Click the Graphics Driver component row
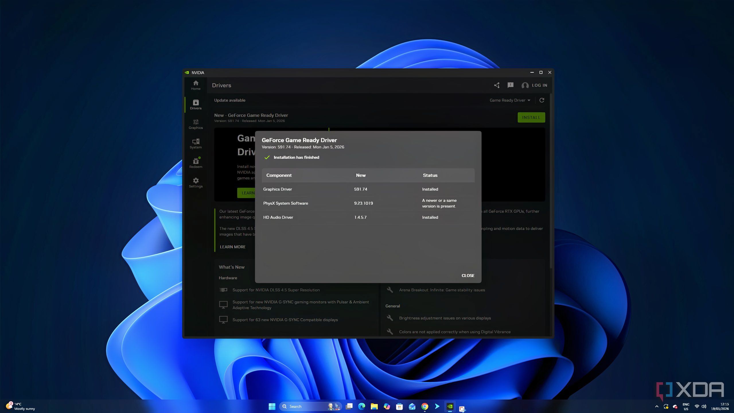 click(x=368, y=189)
